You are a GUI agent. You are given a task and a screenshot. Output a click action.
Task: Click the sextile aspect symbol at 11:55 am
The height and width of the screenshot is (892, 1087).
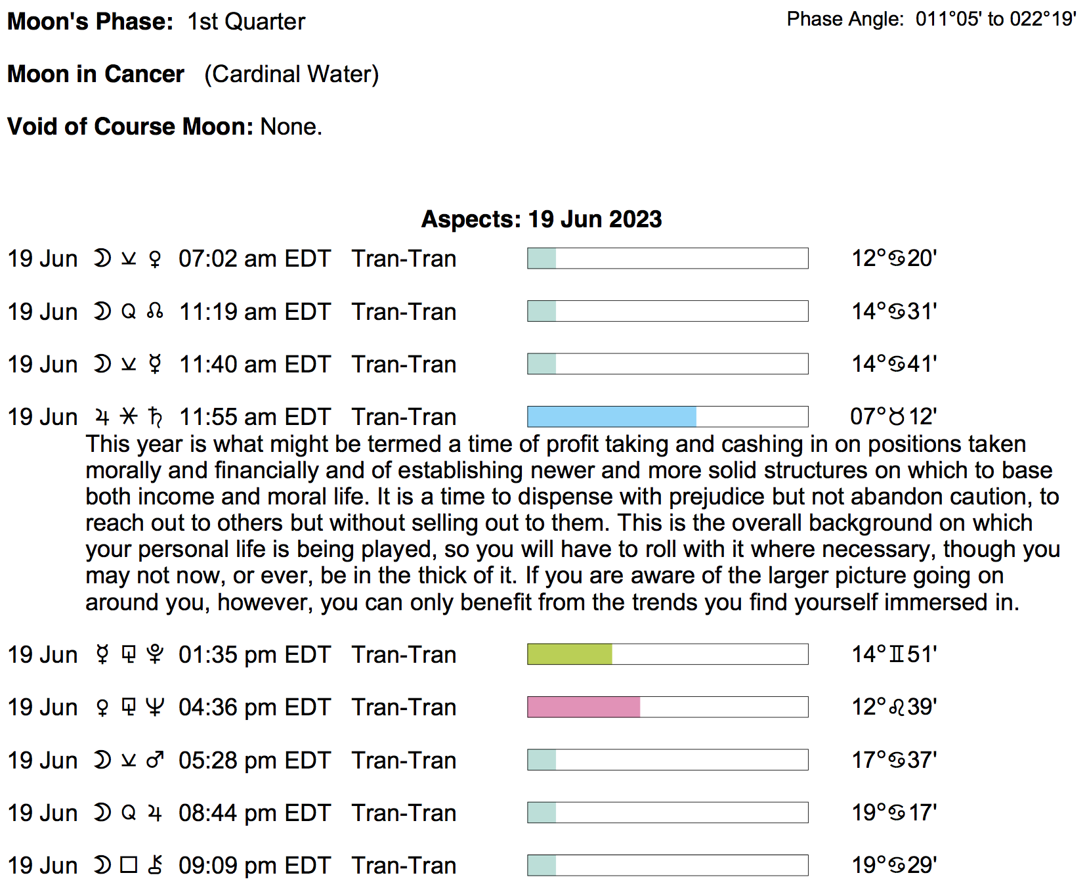129,416
